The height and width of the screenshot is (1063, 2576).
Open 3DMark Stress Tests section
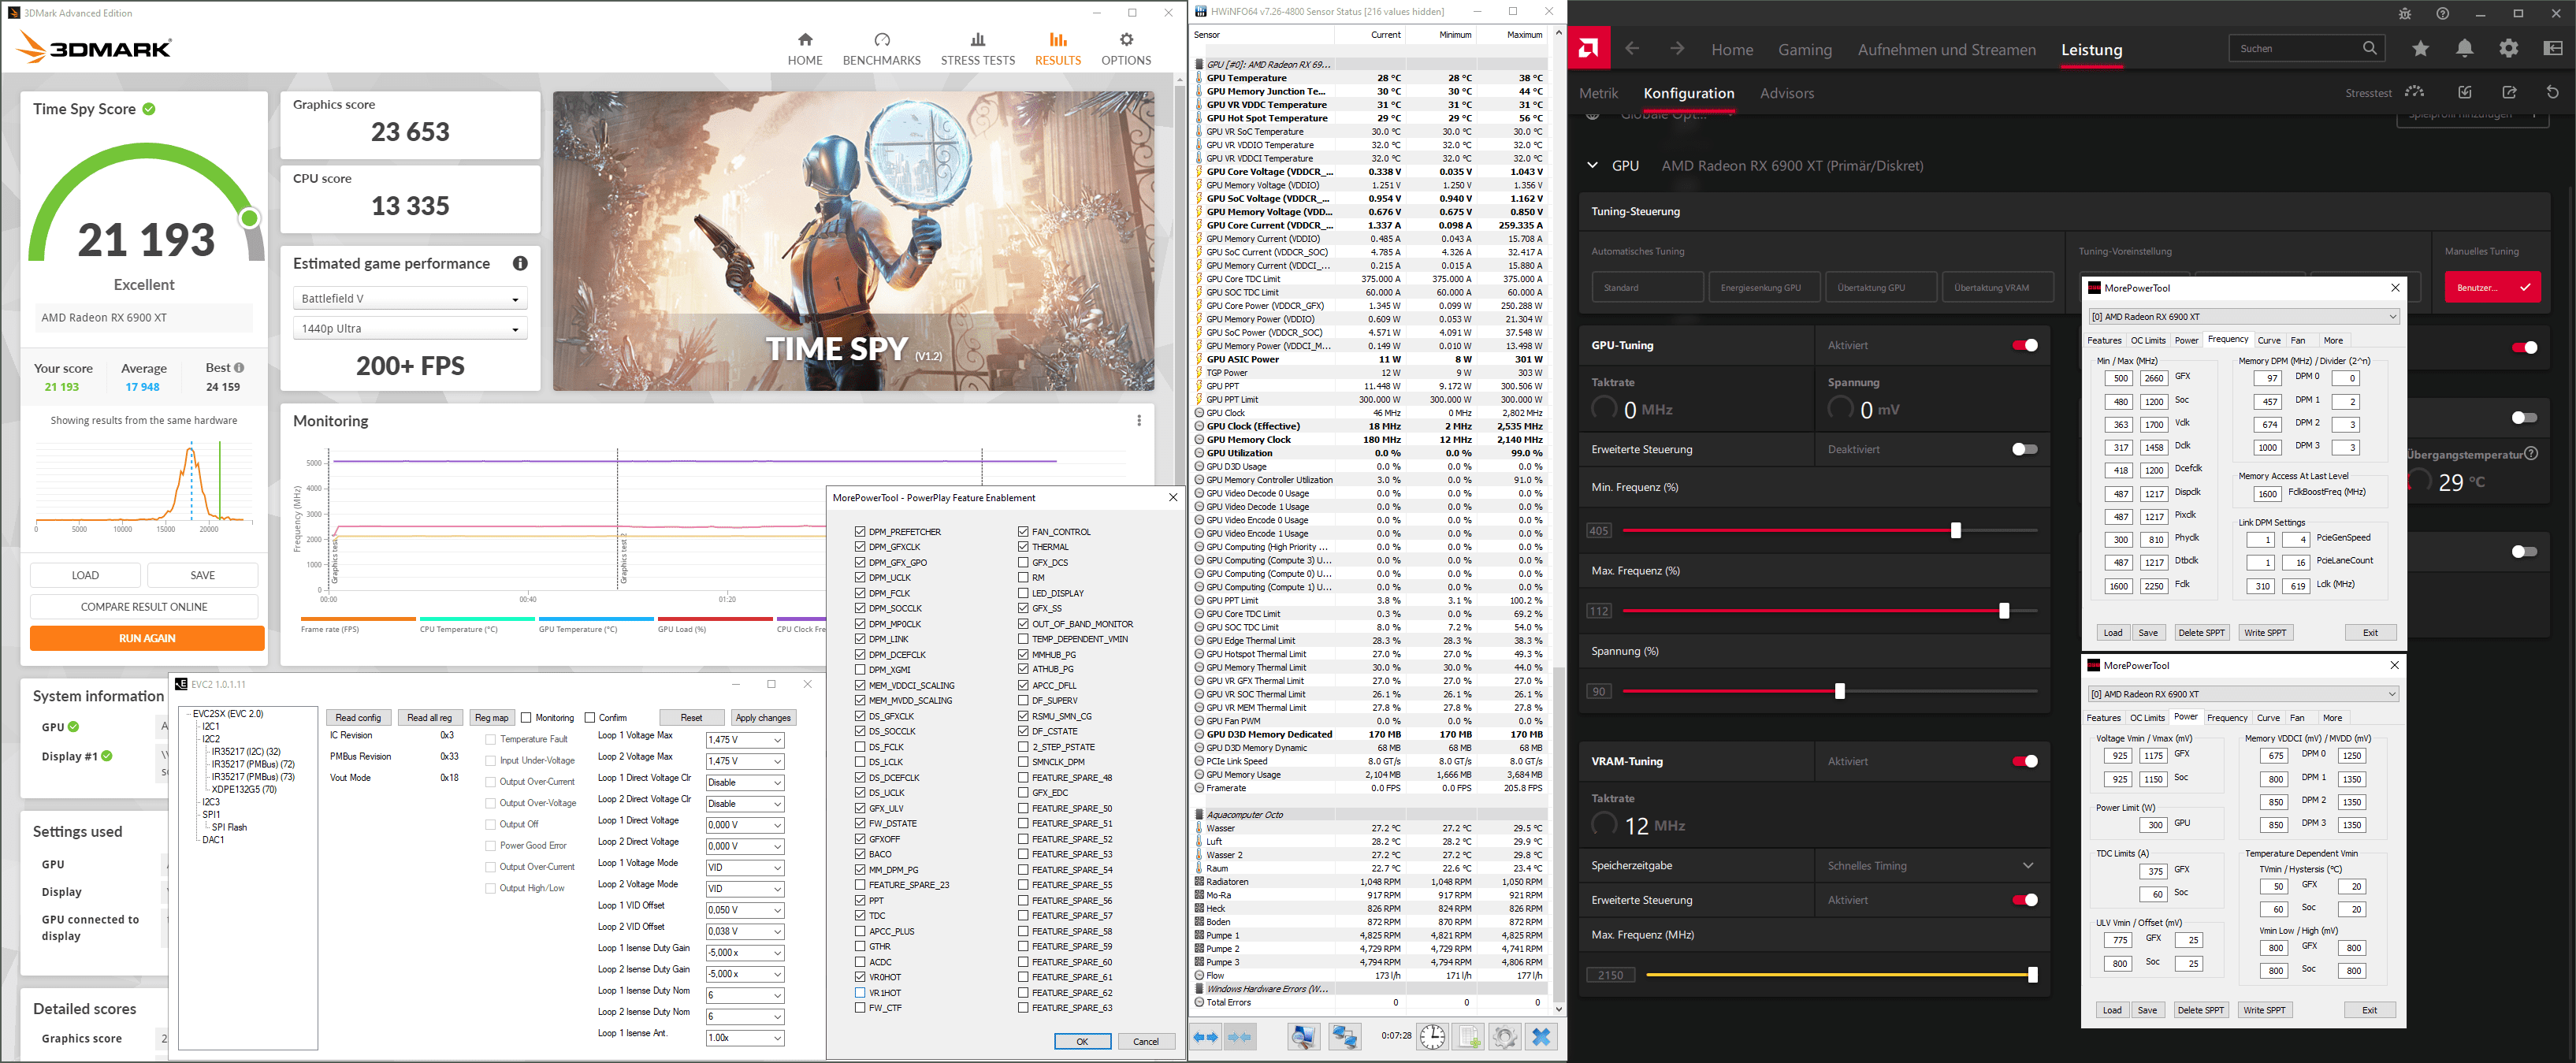pyautogui.click(x=977, y=49)
